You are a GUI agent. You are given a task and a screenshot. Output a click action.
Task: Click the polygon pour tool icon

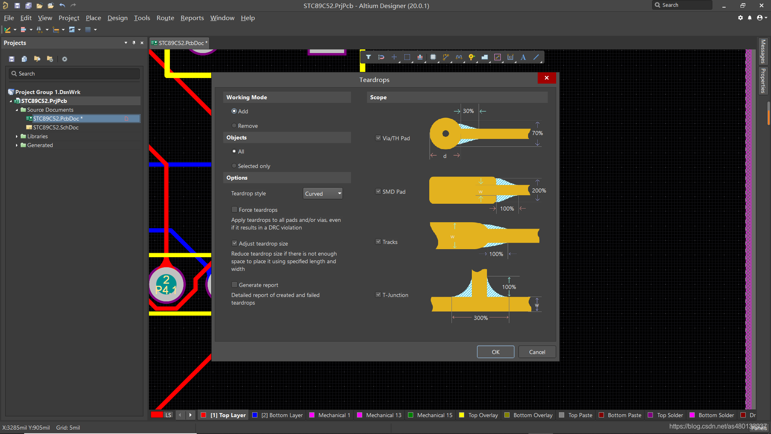485,57
